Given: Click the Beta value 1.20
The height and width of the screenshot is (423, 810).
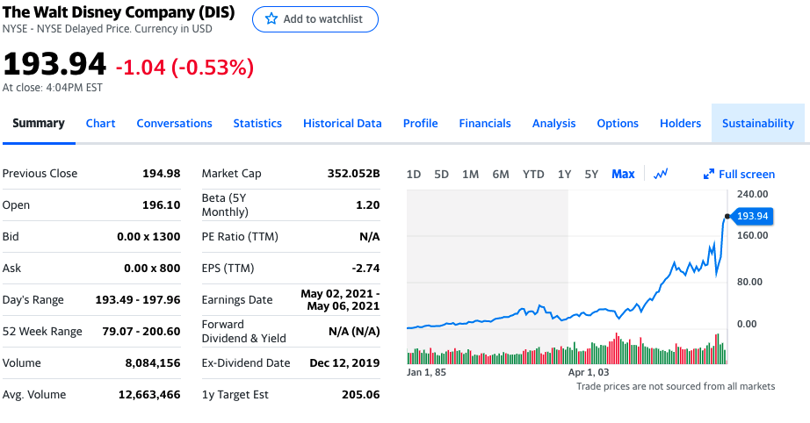Looking at the screenshot, I should point(368,204).
